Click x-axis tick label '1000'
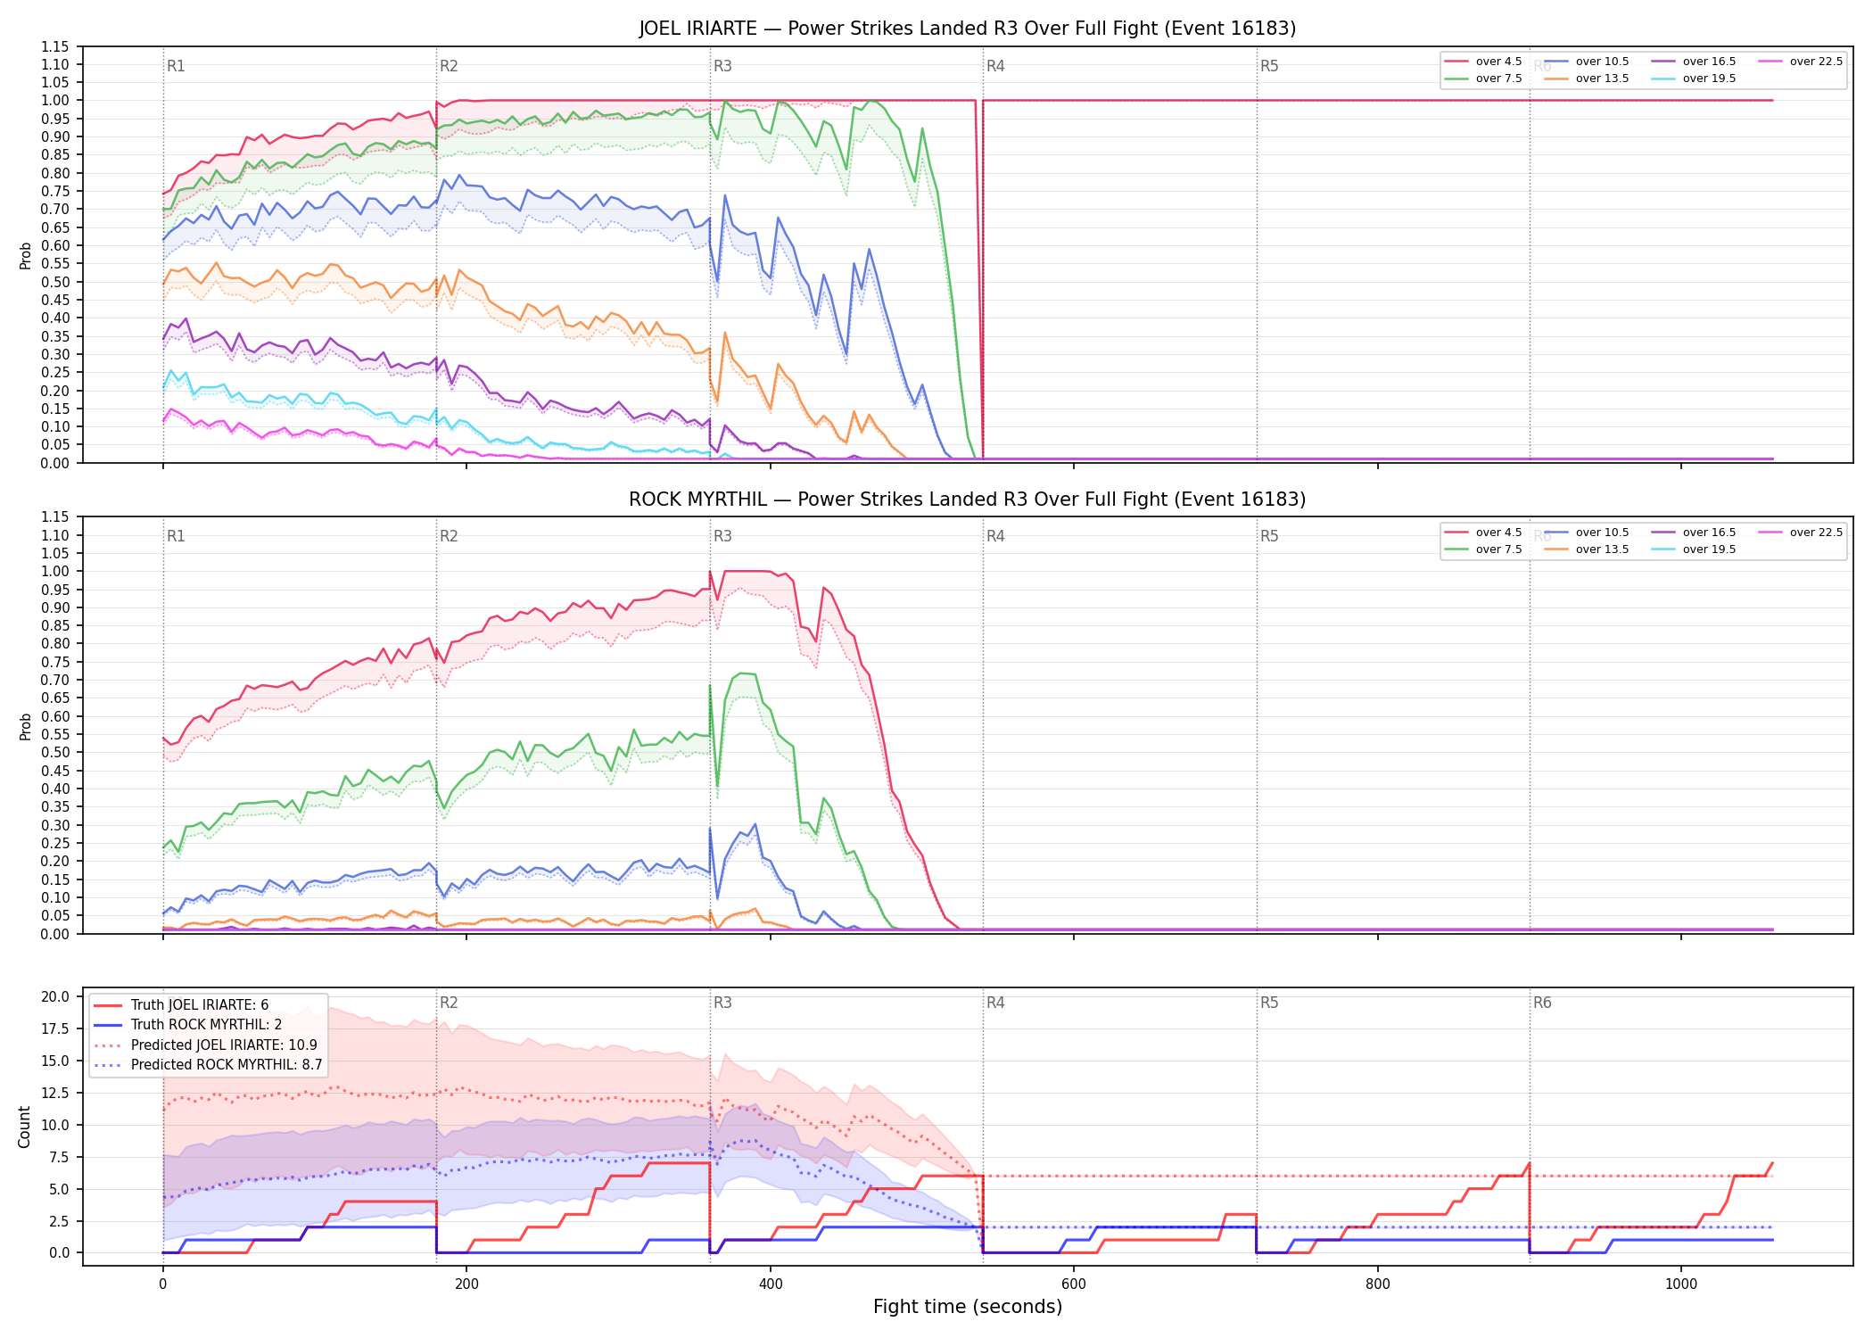Viewport: 1873px width, 1338px height. pos(1681,1284)
